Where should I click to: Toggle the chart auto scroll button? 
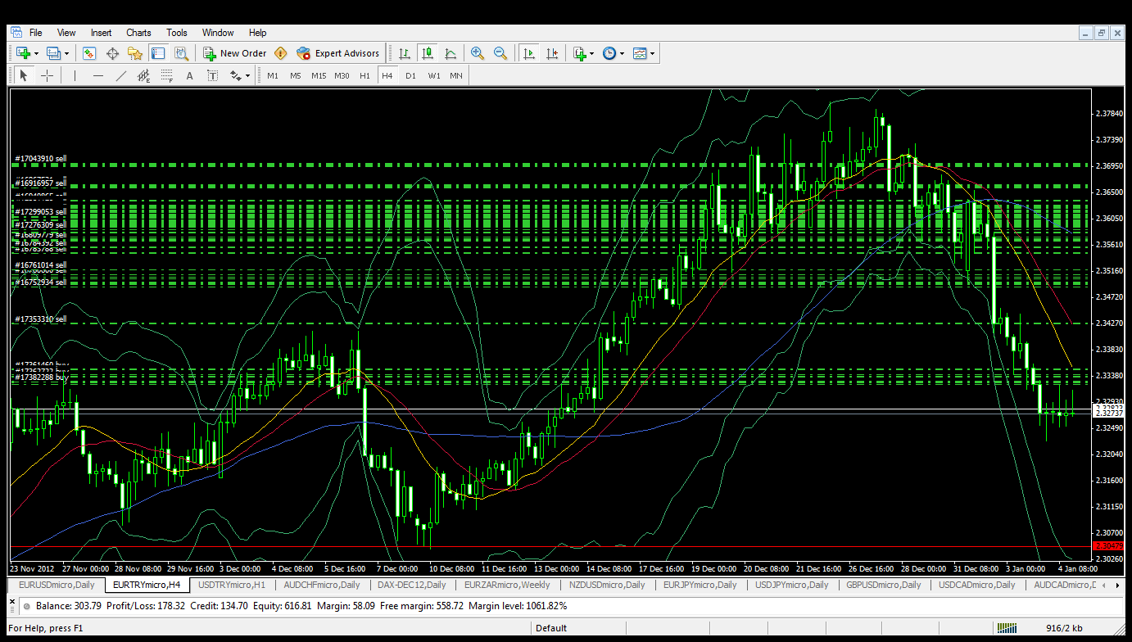click(529, 53)
